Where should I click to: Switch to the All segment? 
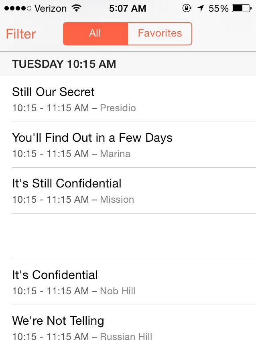click(x=95, y=33)
